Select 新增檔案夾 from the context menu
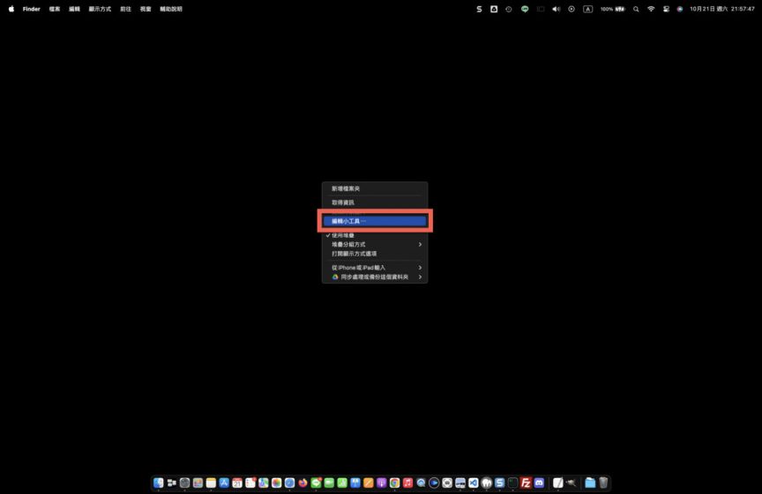The image size is (762, 494). tap(375, 188)
